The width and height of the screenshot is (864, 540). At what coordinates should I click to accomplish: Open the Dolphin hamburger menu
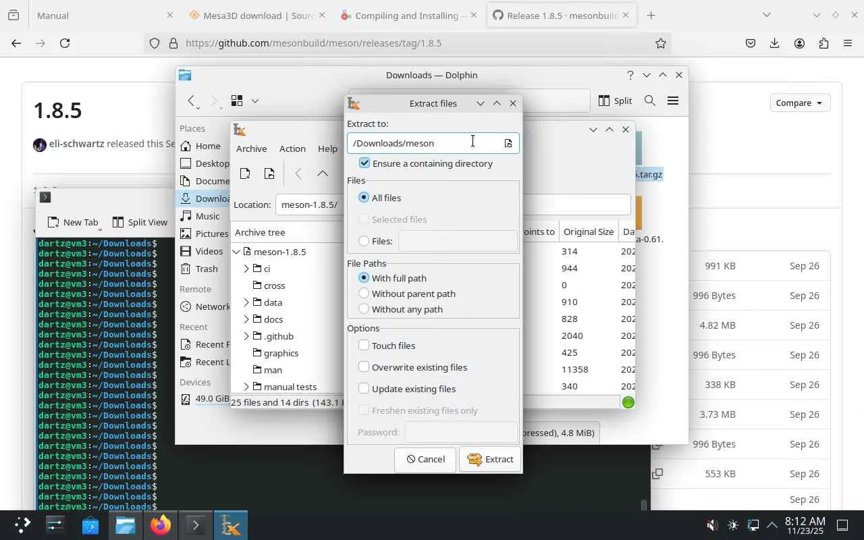[x=673, y=101]
